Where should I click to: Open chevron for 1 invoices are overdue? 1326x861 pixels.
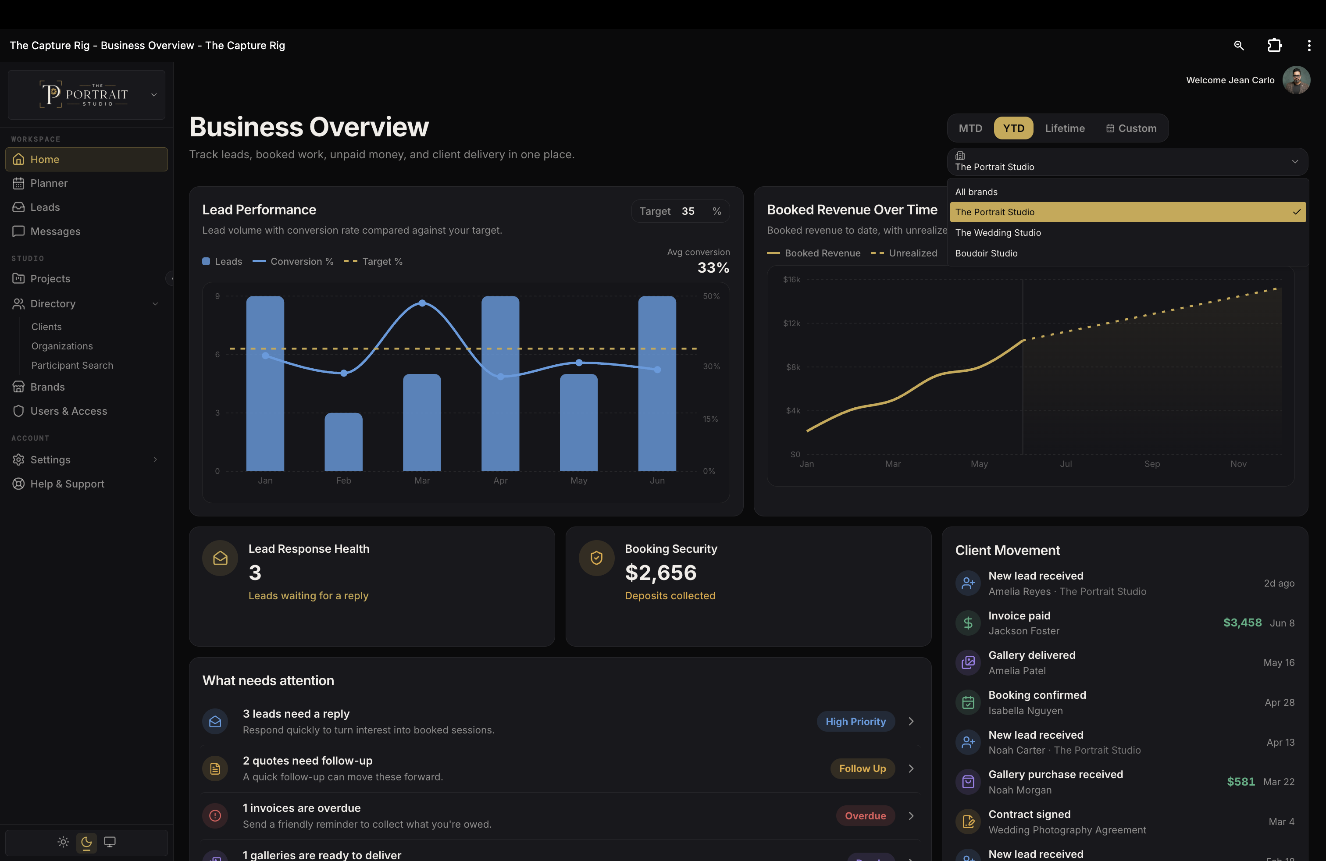pos(911,816)
